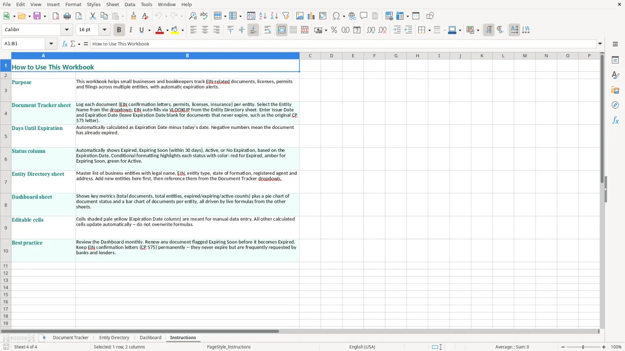Open the Font Size dropdown
This screenshot has height=351, width=625.
[x=105, y=30]
